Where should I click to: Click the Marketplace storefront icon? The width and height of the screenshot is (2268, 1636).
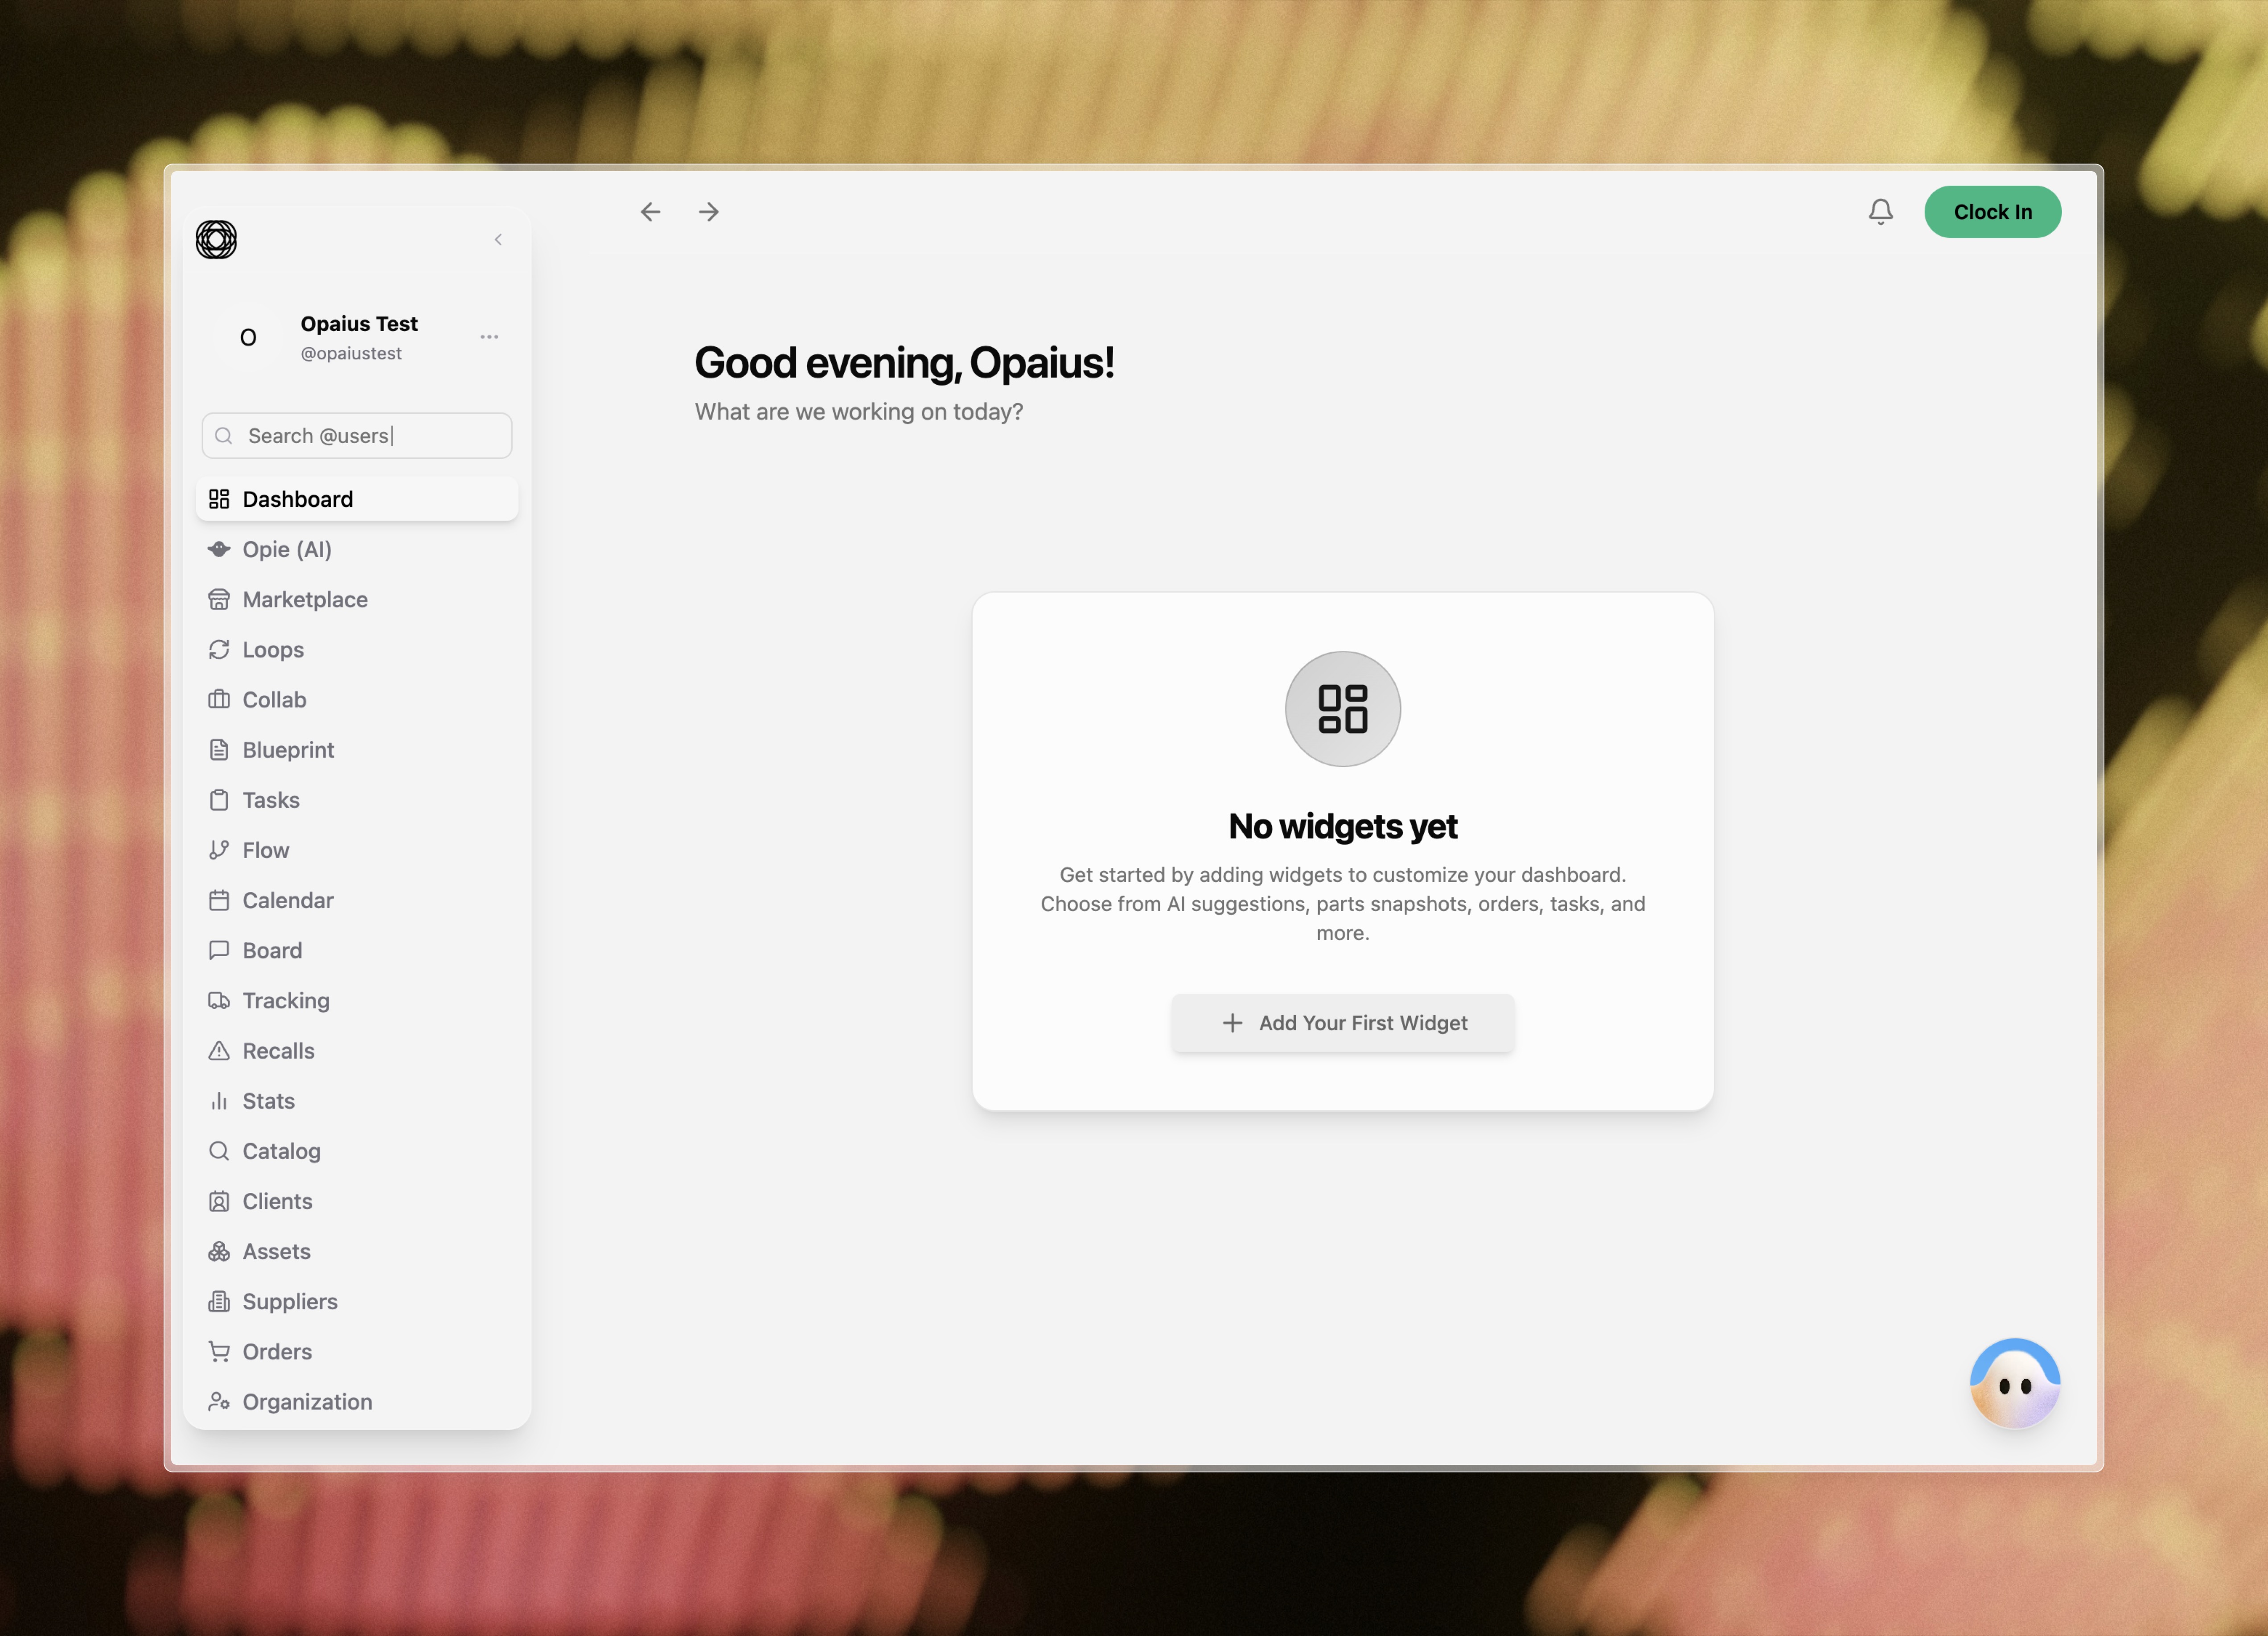click(219, 600)
